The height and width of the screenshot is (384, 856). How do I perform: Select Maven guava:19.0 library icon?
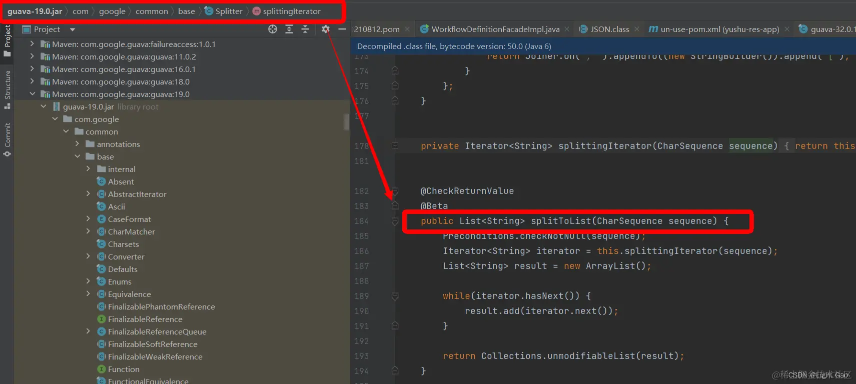coord(45,94)
